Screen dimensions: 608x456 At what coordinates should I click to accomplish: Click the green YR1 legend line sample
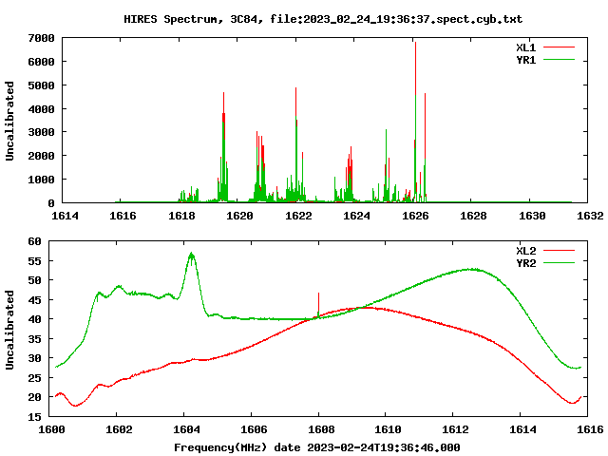559,60
